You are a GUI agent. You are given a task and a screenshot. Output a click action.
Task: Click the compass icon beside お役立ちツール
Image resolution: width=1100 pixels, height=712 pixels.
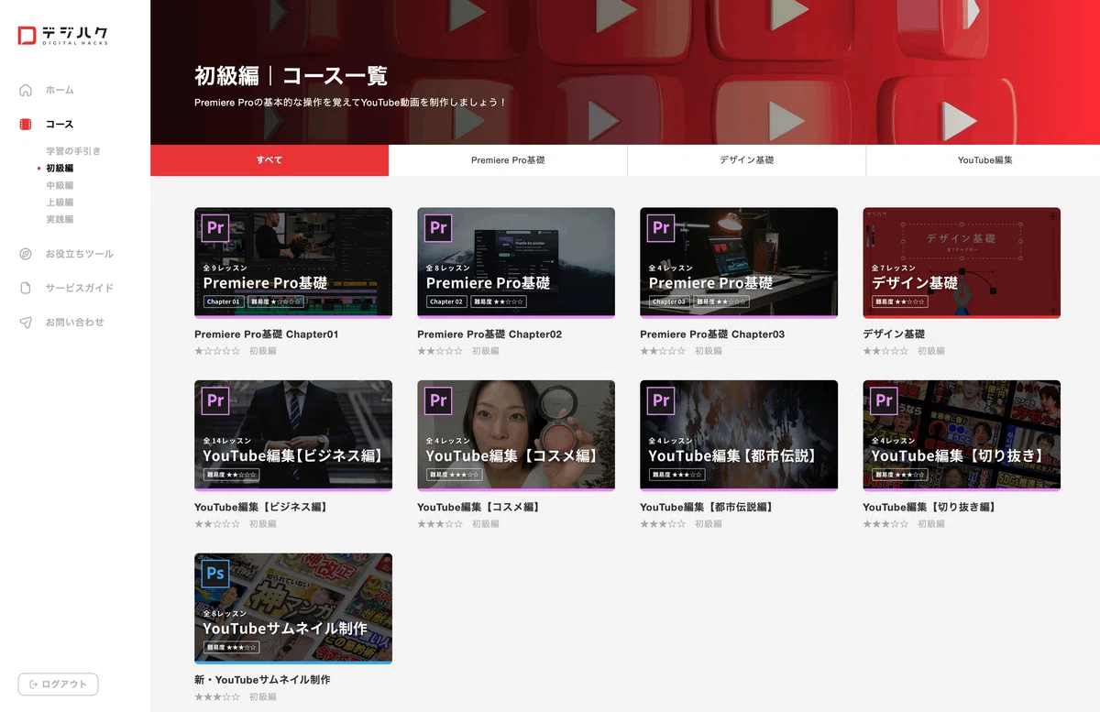click(26, 254)
